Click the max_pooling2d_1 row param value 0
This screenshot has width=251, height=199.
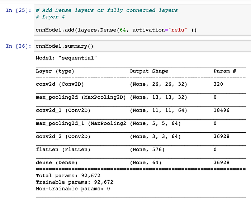[x=215, y=123]
